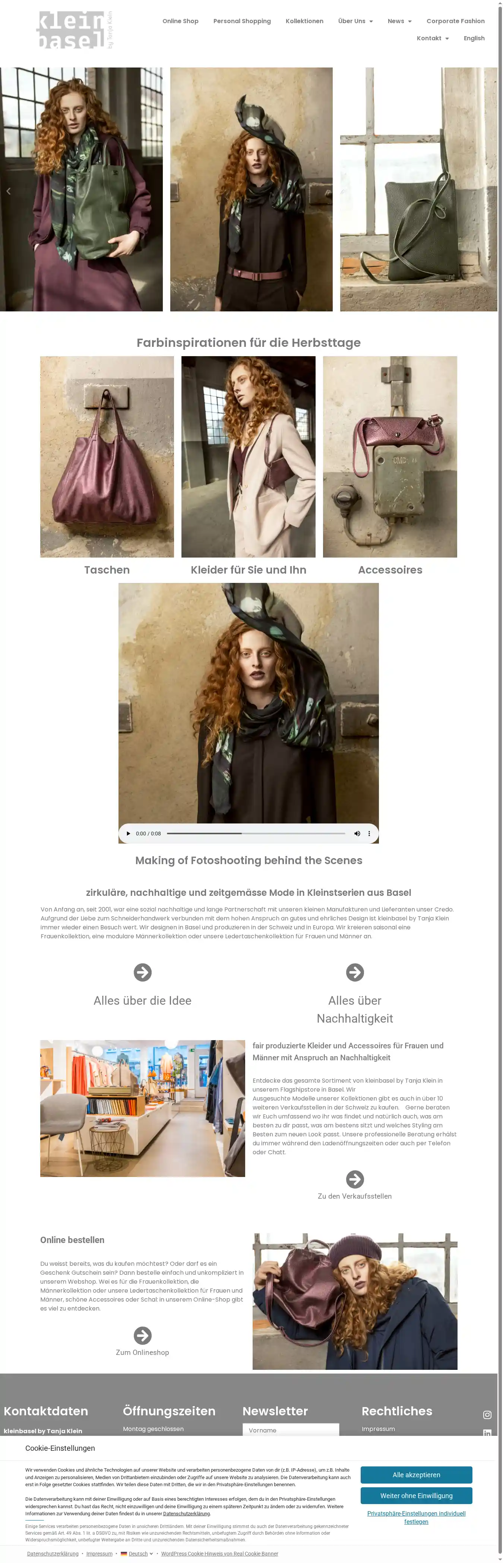The width and height of the screenshot is (503, 1563).
Task: Open the kleinbasel logo homepage link
Action: point(75,30)
